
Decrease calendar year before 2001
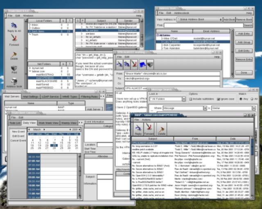70,129
